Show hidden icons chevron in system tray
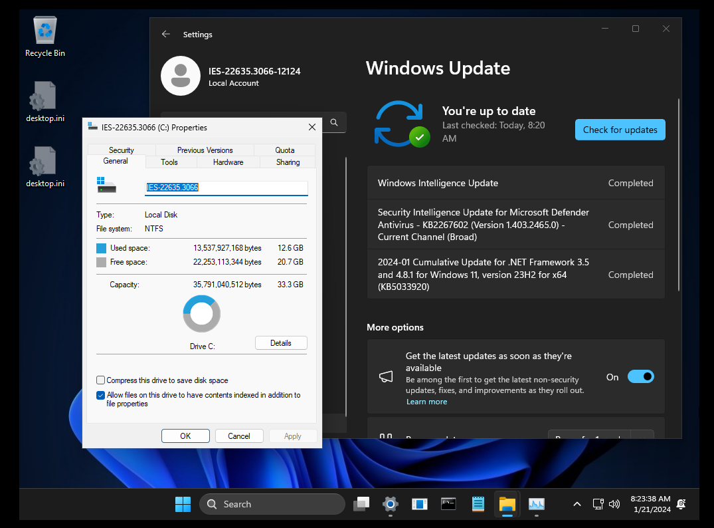 577,504
